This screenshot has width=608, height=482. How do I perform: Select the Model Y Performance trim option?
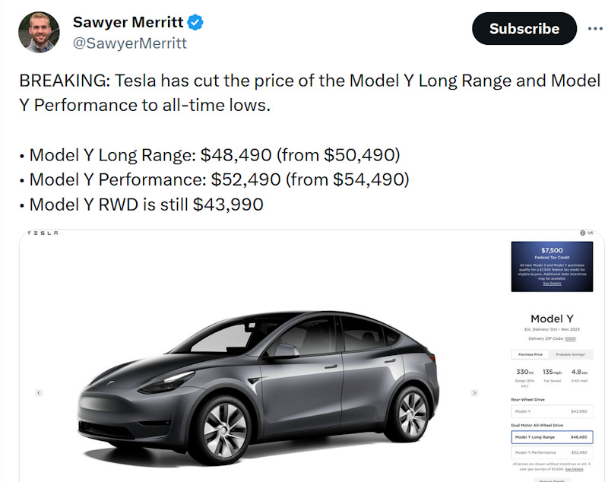pos(553,452)
